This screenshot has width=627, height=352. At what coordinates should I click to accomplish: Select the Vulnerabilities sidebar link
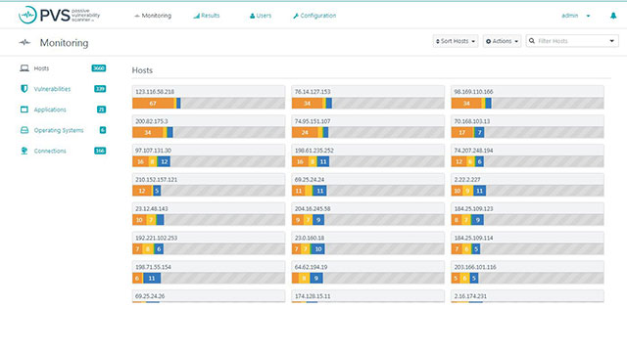tap(52, 89)
